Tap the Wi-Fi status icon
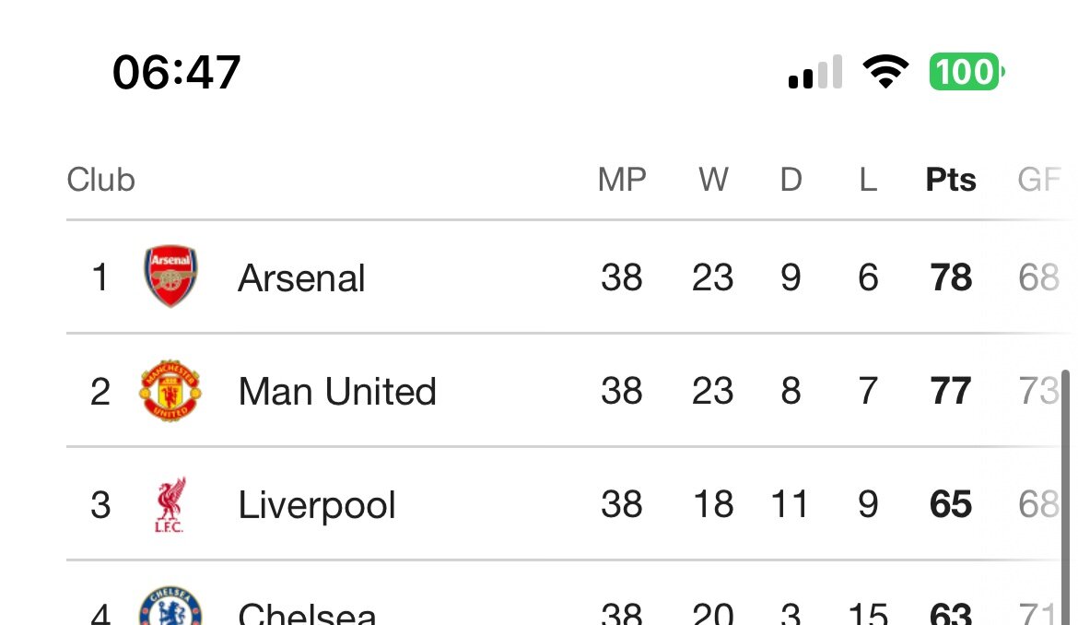The image size is (1078, 625). pos(885,71)
